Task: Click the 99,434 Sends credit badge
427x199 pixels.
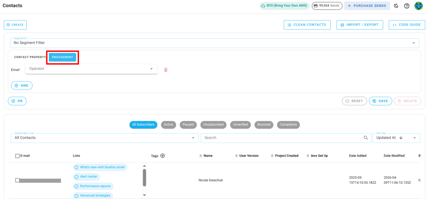Action: [327, 6]
